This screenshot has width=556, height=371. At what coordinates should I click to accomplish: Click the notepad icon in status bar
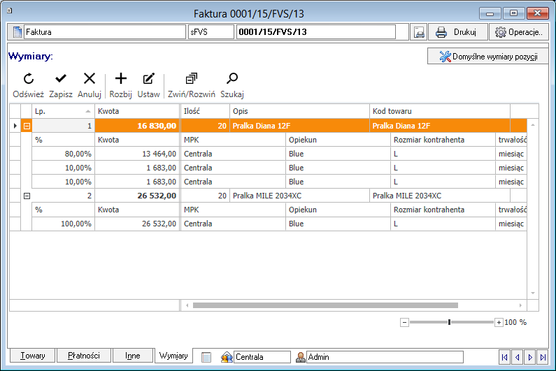[x=206, y=357]
